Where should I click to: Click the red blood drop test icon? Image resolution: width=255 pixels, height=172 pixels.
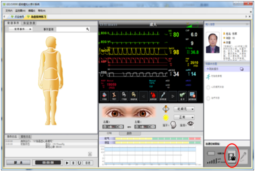pyautogui.click(x=153, y=96)
